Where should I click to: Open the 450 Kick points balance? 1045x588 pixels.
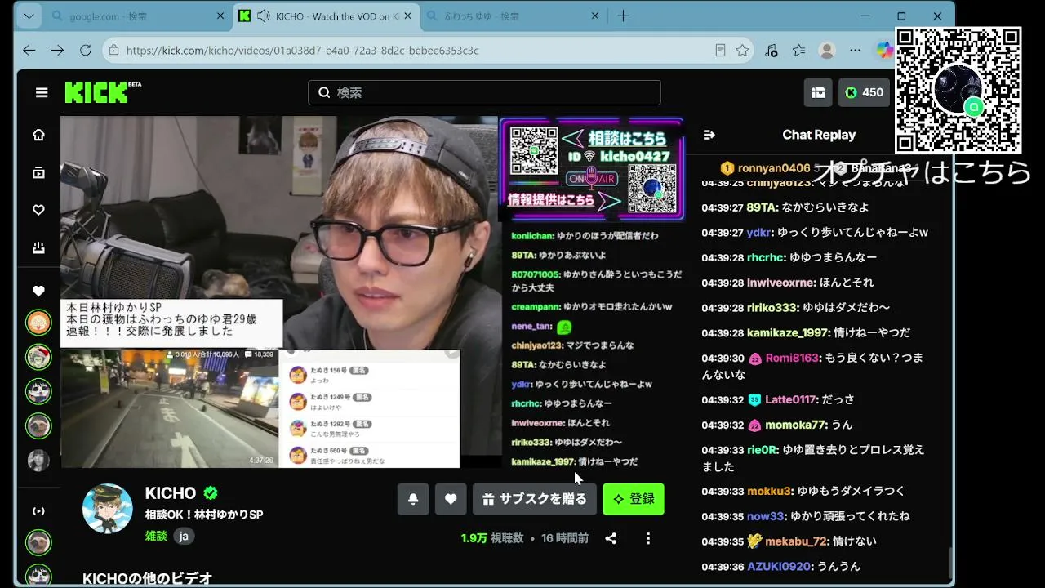pos(865,93)
